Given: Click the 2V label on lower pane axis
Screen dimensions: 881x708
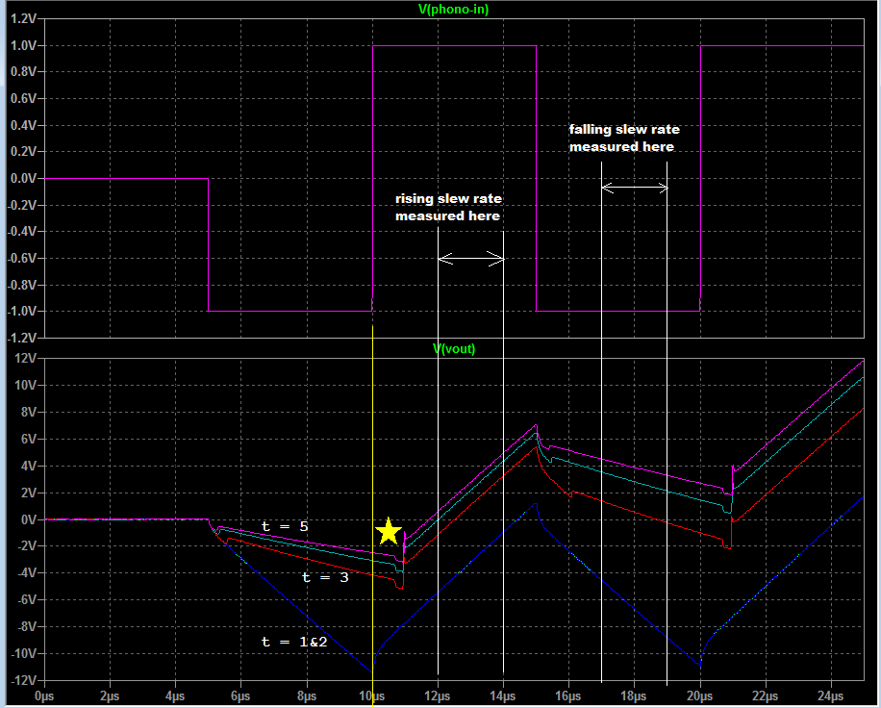Looking at the screenshot, I should tap(29, 493).
